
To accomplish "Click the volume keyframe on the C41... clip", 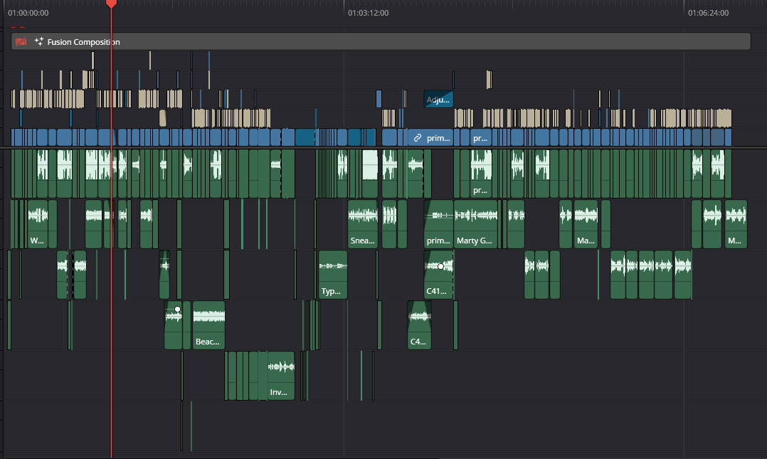I will click(440, 267).
